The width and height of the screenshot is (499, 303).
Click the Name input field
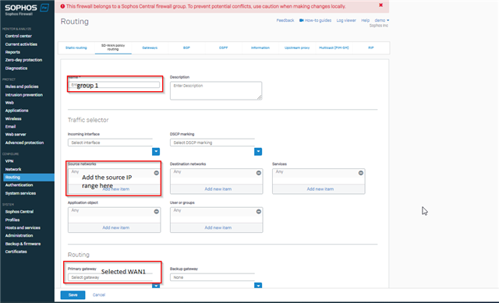pyautogui.click(x=114, y=85)
